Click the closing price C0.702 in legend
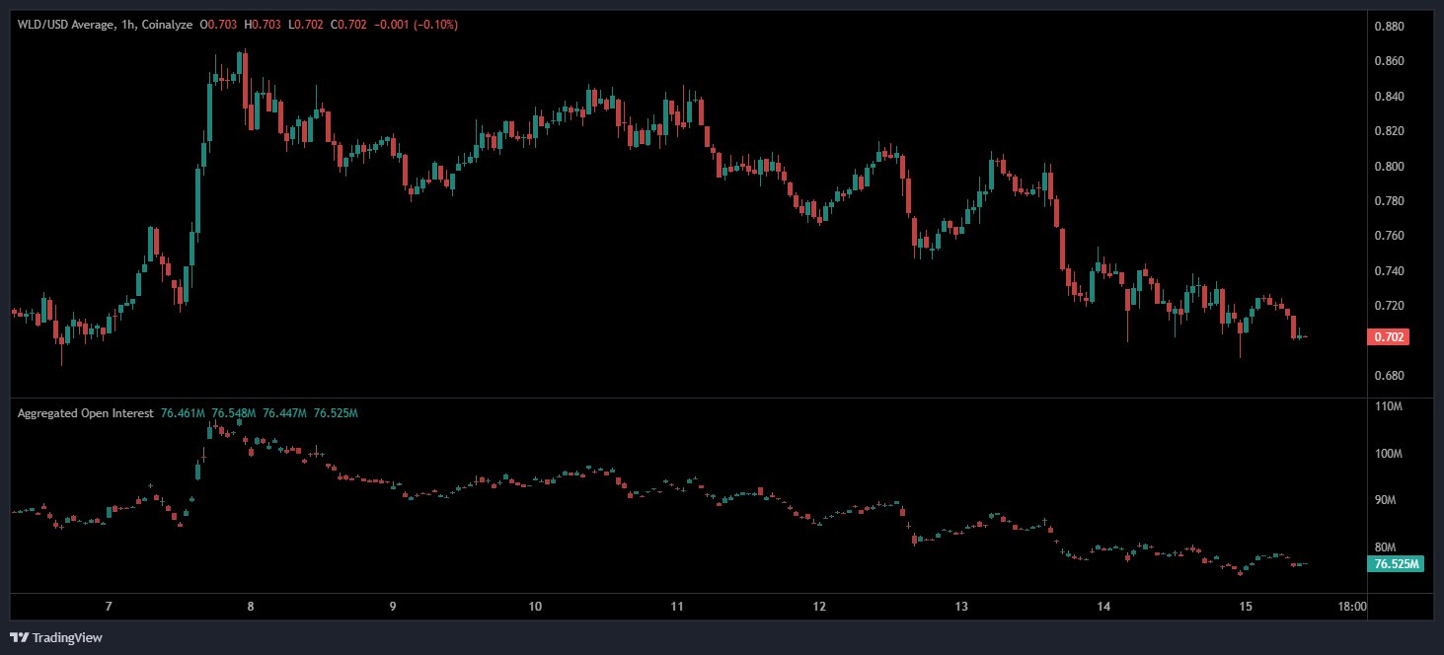The height and width of the screenshot is (655, 1444). [349, 24]
